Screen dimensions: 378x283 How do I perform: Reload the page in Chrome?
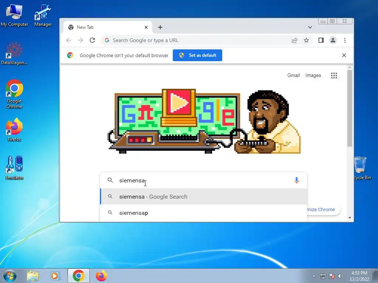point(92,40)
